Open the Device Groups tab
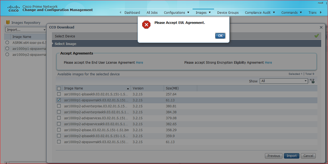328x164 pixels. [x=228, y=13]
